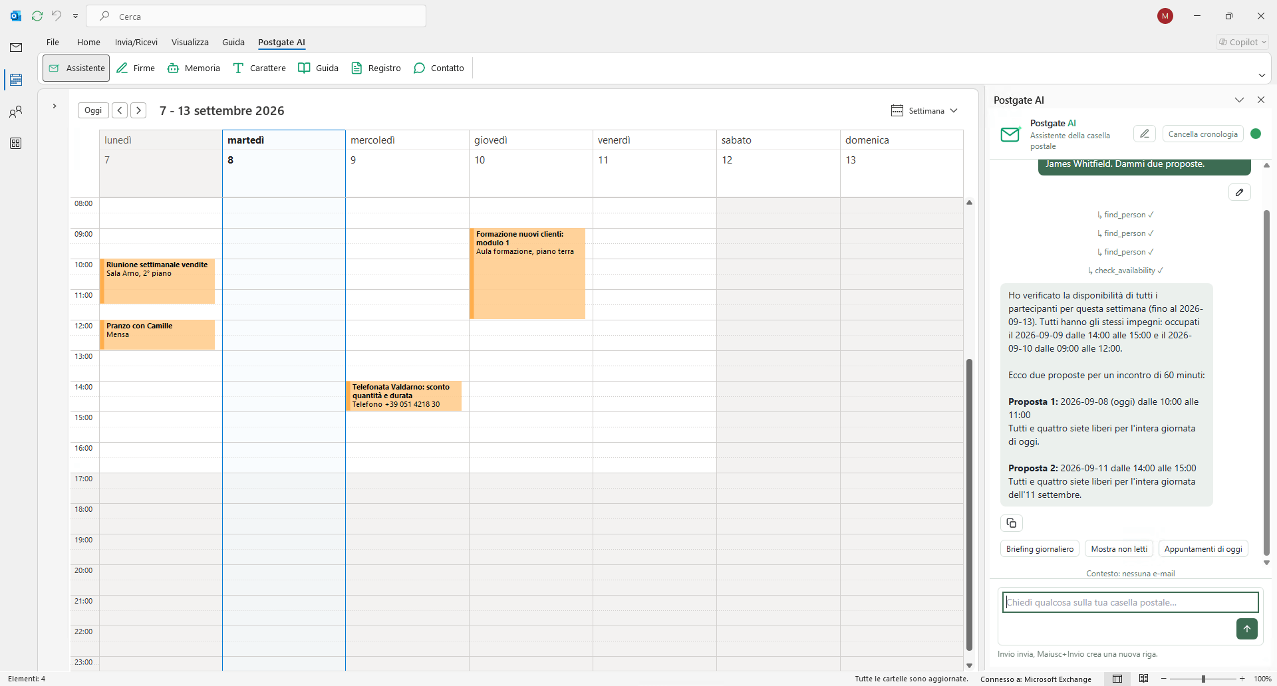Edit the sent message with pencil icon
The image size is (1277, 686).
tap(1239, 192)
